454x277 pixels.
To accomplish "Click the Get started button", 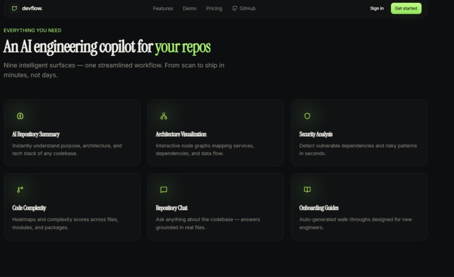I will pyautogui.click(x=406, y=8).
